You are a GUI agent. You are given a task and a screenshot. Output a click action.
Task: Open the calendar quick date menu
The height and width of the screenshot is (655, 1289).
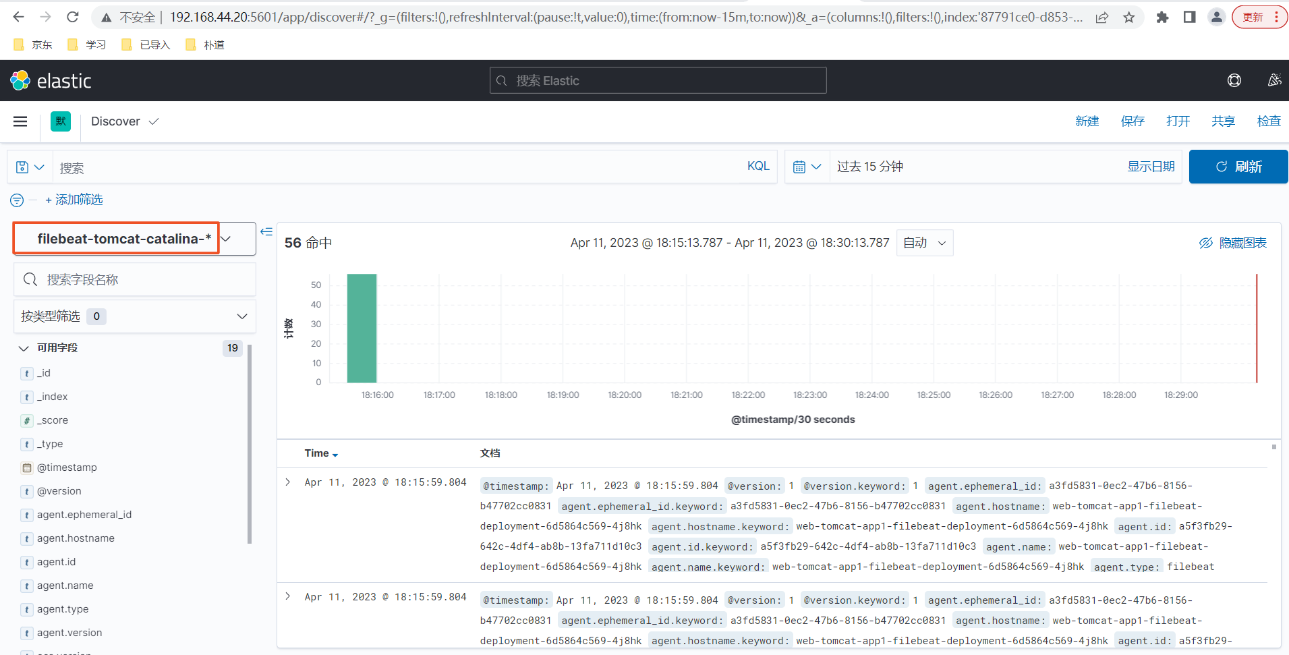[807, 167]
